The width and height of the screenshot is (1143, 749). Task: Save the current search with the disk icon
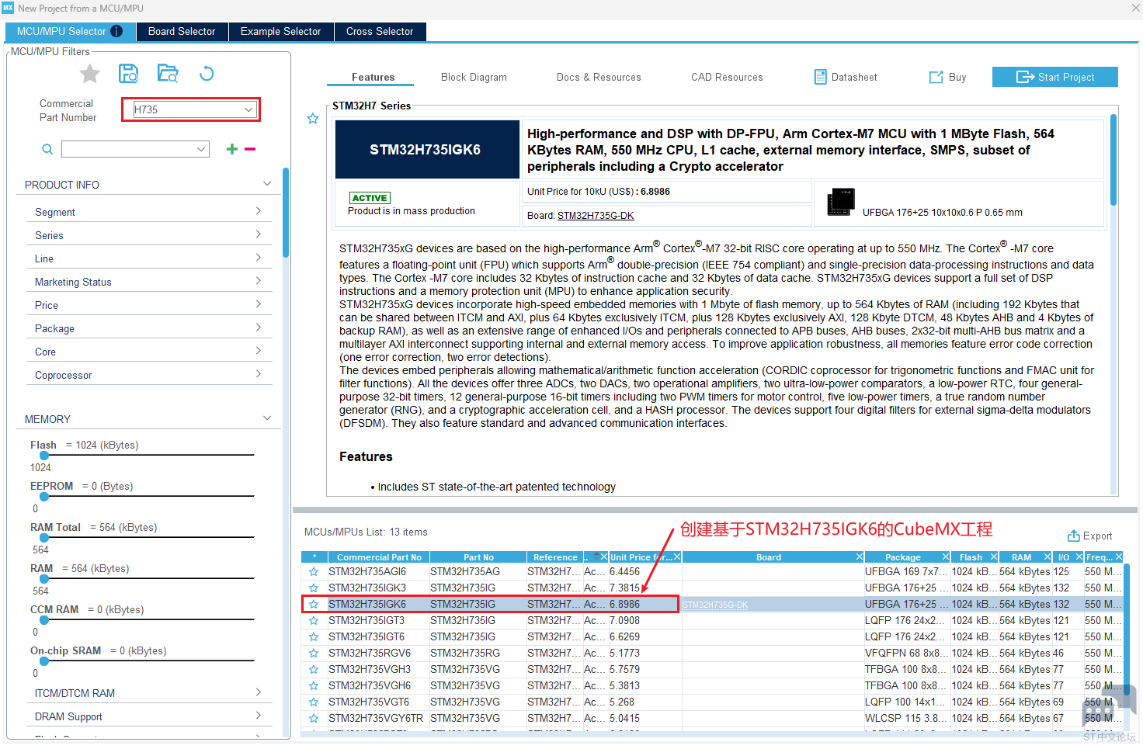[x=128, y=74]
